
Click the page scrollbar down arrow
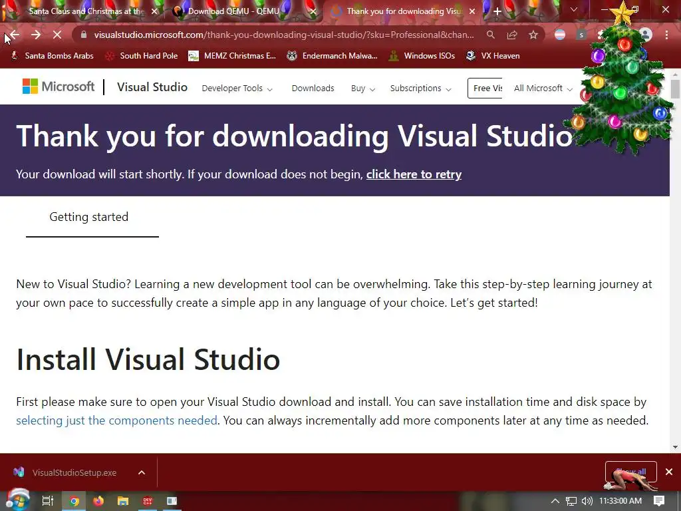coord(675,446)
